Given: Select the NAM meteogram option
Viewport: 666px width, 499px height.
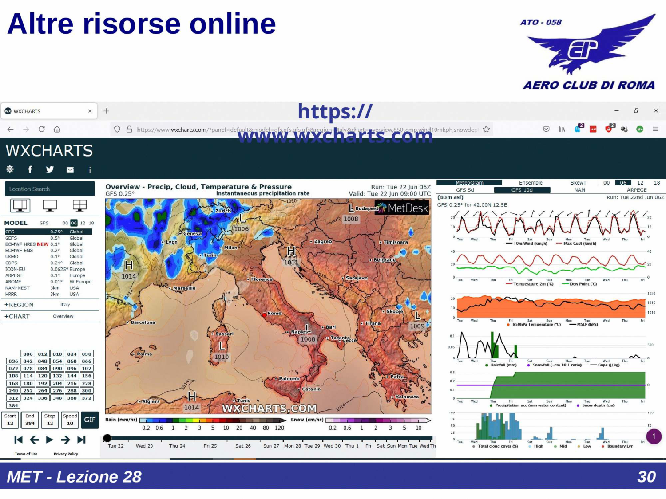Looking at the screenshot, I should click(579, 190).
